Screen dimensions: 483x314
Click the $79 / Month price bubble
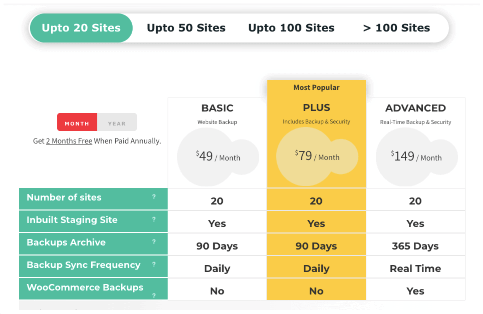click(x=316, y=156)
